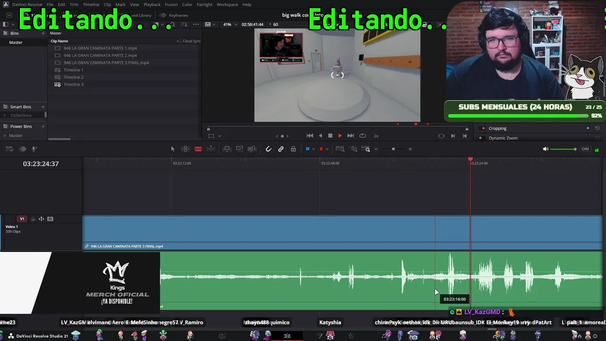Select the Selection Mode arrow tool
Viewport: 606px width, 341px height.
click(x=173, y=149)
